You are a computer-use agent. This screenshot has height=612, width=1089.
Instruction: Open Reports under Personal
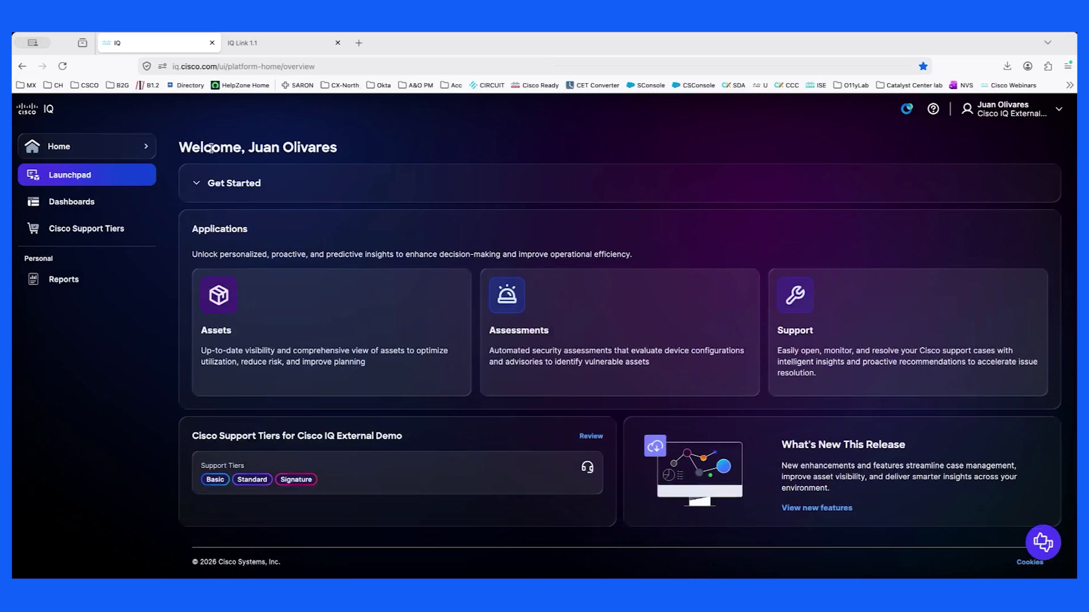pyautogui.click(x=87, y=279)
